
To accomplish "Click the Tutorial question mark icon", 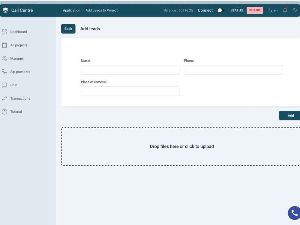I will tap(4, 112).
